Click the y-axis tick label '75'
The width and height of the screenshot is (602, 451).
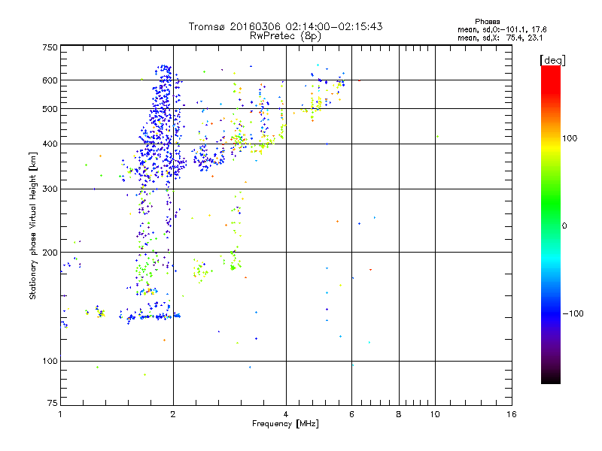coord(53,403)
